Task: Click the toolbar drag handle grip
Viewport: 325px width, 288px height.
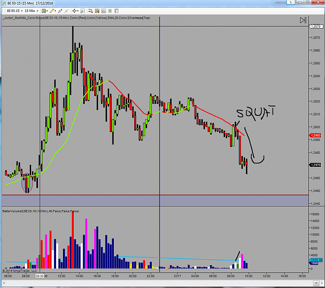Action: click(3, 11)
